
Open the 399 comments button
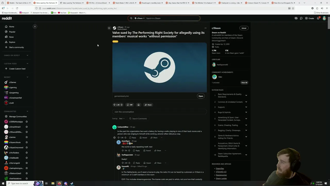pos(129,105)
